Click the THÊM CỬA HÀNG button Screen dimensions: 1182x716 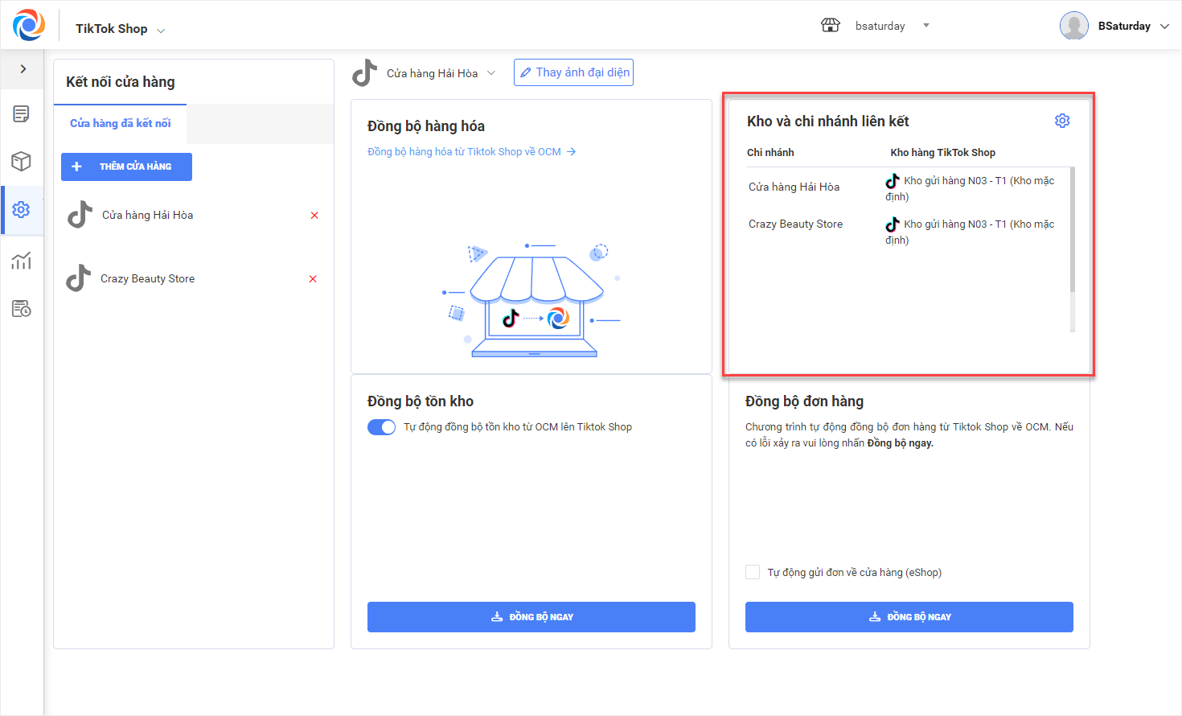(x=126, y=167)
